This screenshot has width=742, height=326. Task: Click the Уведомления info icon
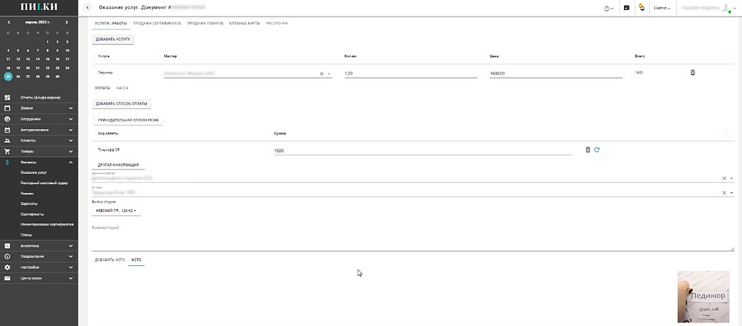[x=8, y=256]
